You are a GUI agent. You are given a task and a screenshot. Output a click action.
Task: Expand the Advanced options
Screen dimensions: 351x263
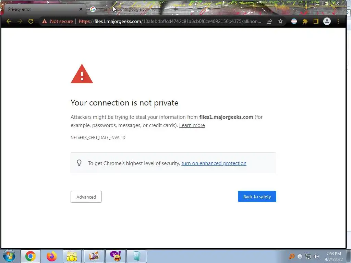tap(86, 197)
